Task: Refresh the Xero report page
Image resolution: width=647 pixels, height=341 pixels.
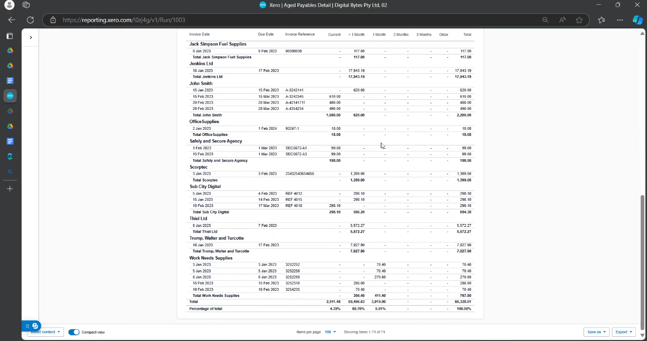Action: tap(30, 20)
